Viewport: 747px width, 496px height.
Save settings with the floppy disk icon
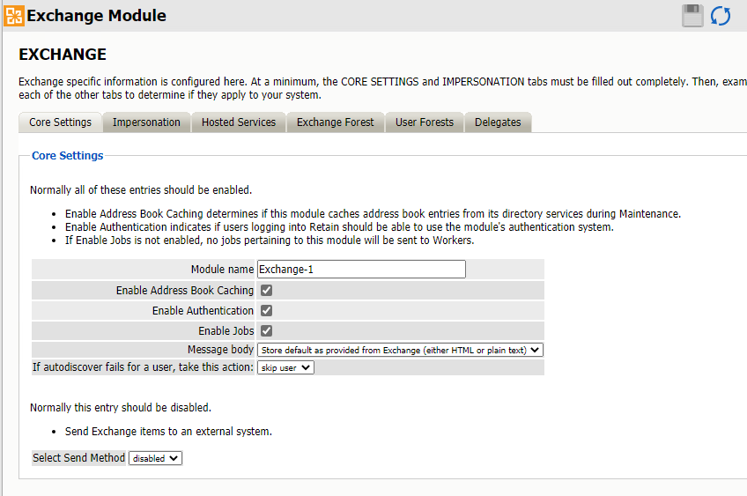(693, 16)
